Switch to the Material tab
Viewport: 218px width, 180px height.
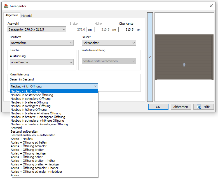[27, 16]
